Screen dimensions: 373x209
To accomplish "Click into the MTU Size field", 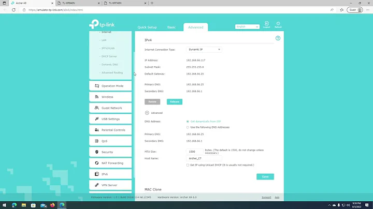I will point(195,152).
